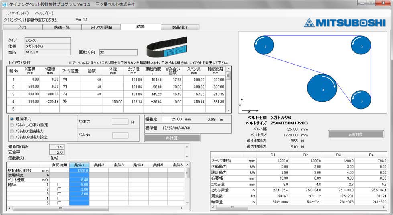Click the 仕様 field showing メガトルクG

click(x=48, y=46)
